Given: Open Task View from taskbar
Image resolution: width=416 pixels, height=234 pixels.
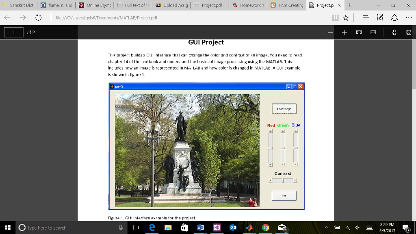Looking at the screenshot, I should pos(135,227).
